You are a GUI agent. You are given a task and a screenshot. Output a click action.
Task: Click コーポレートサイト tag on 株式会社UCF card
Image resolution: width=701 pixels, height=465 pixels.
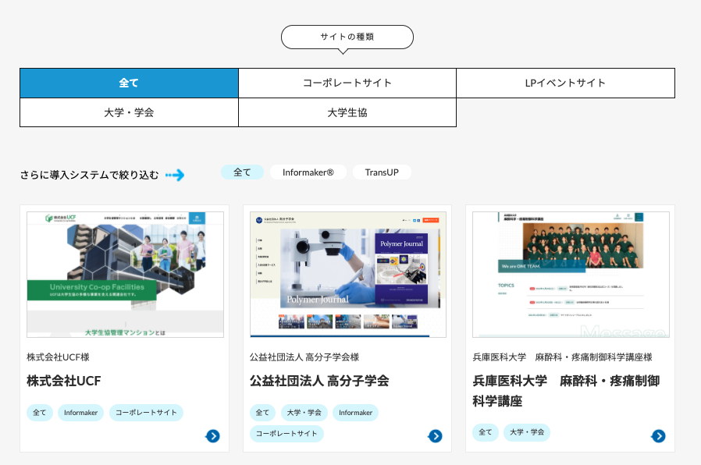[x=146, y=413]
